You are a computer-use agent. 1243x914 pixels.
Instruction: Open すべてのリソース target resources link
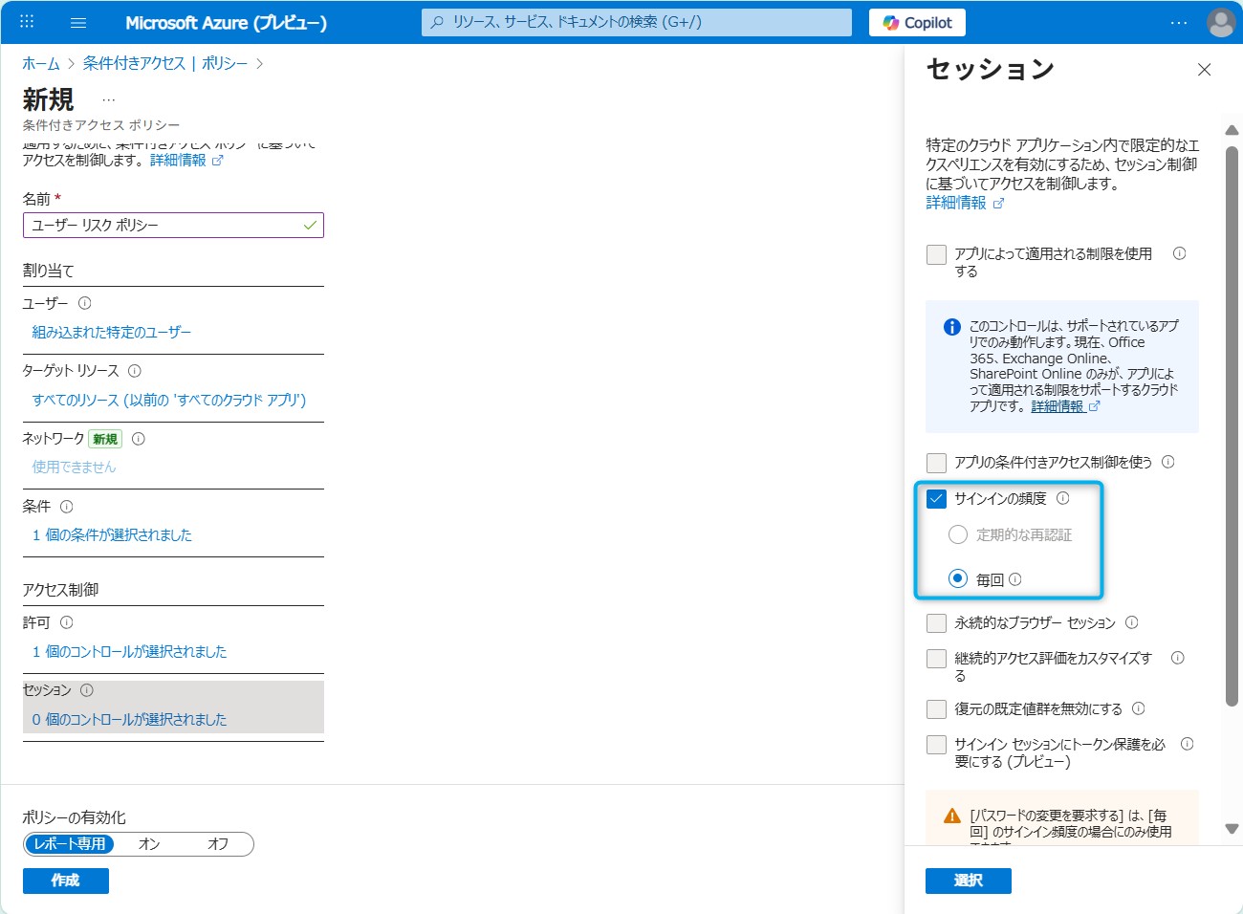tap(169, 400)
